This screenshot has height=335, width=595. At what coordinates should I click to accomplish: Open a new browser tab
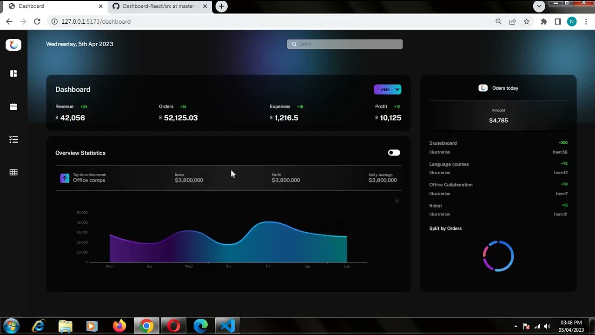pos(221,7)
